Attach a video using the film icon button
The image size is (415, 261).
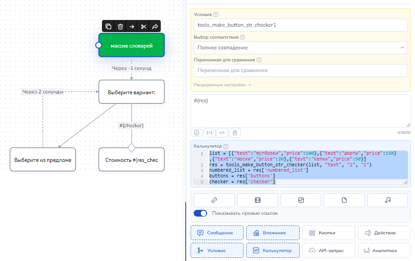tap(257, 200)
